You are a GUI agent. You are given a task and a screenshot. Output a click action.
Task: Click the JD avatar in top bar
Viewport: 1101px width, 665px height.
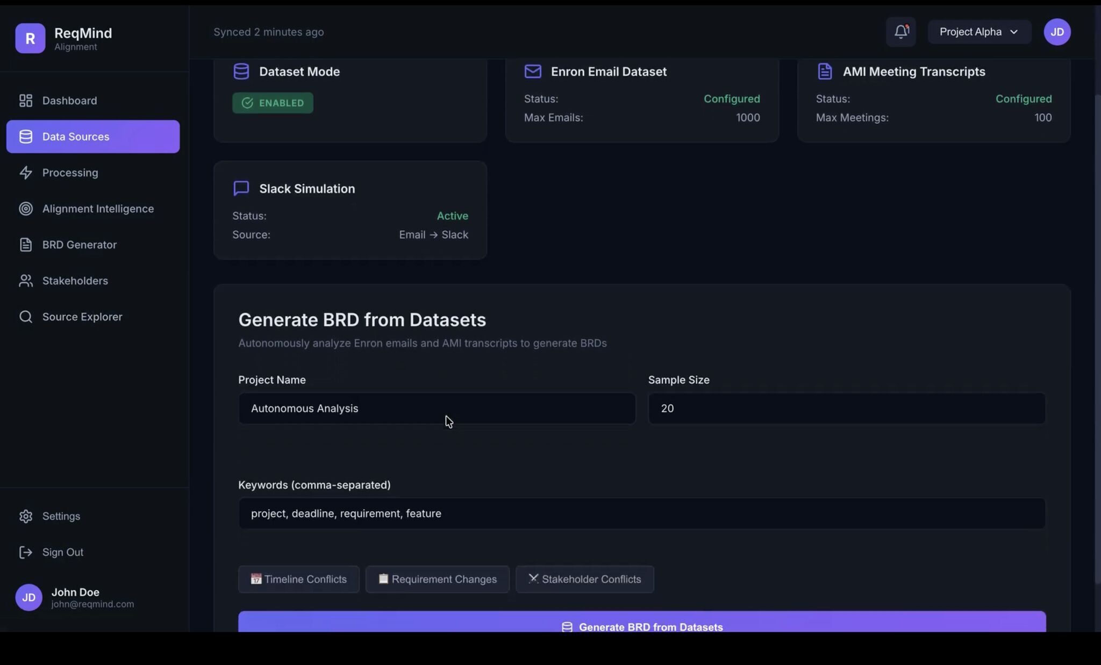pos(1057,32)
